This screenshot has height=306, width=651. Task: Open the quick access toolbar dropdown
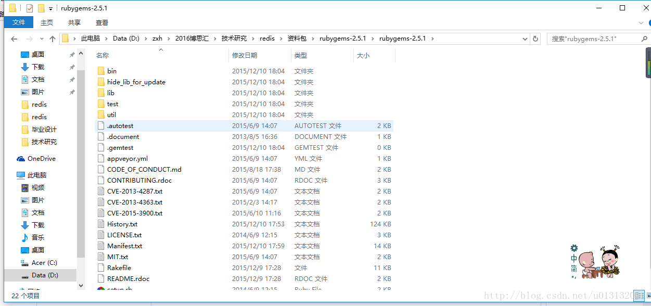tap(50, 8)
